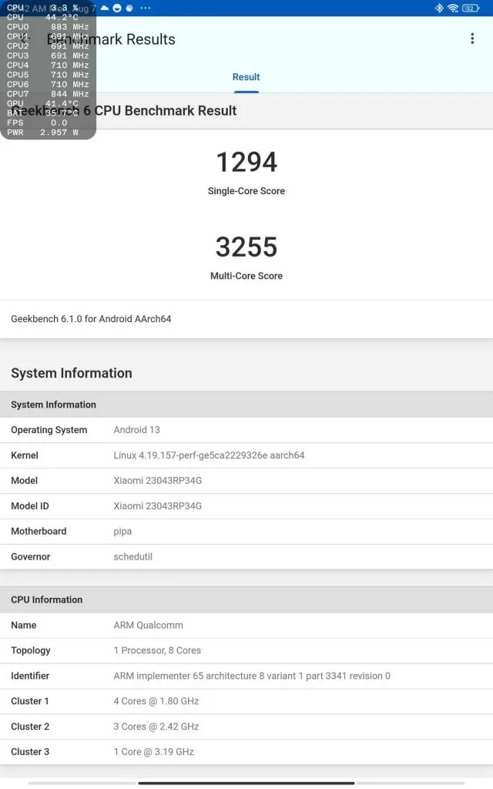Image resolution: width=493 pixels, height=789 pixels.
Task: Tap the ARM implementer 65 identifier value
Action: pyautogui.click(x=252, y=677)
